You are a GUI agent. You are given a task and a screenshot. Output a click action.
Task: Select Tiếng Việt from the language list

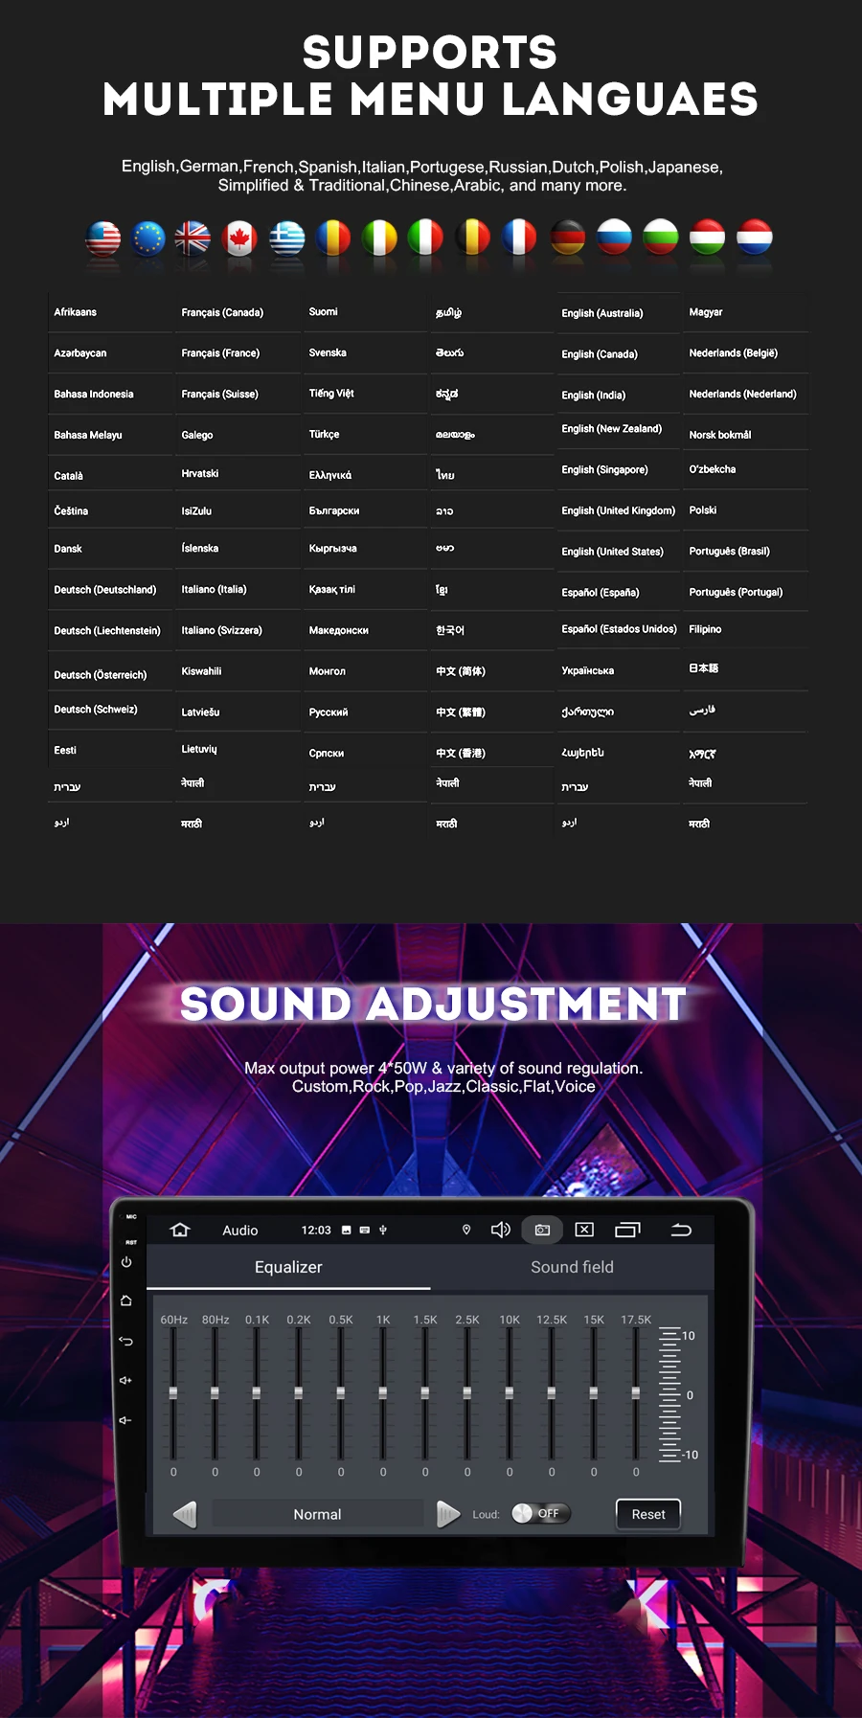tap(331, 394)
